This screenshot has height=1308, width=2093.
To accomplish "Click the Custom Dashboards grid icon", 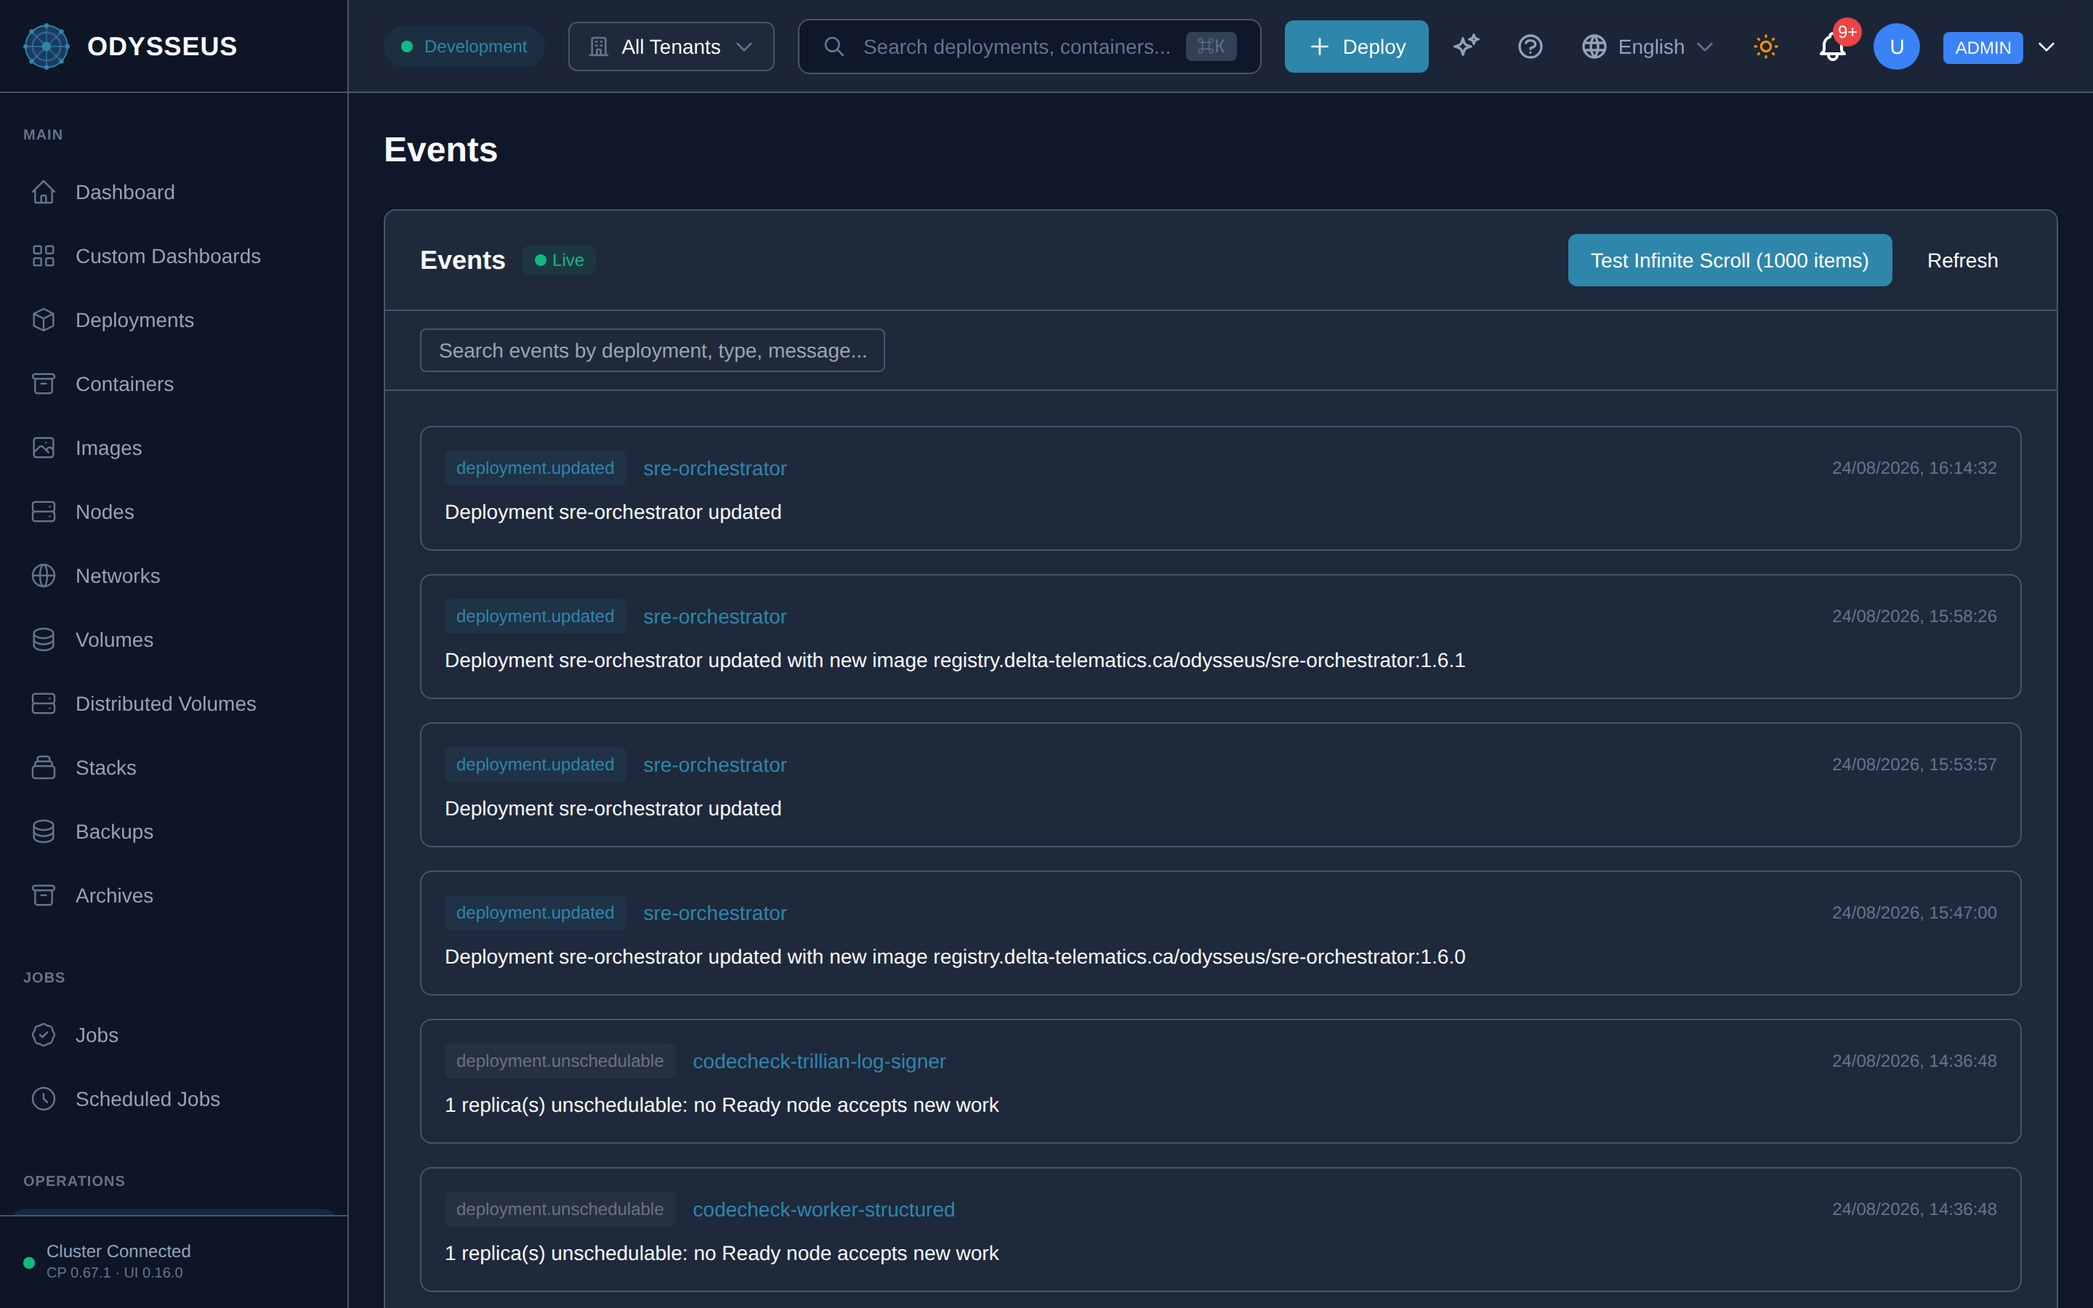I will click(x=44, y=256).
